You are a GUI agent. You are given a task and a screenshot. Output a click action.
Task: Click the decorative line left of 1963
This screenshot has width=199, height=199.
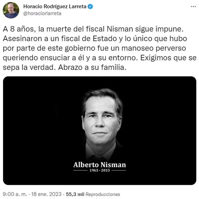81,170
